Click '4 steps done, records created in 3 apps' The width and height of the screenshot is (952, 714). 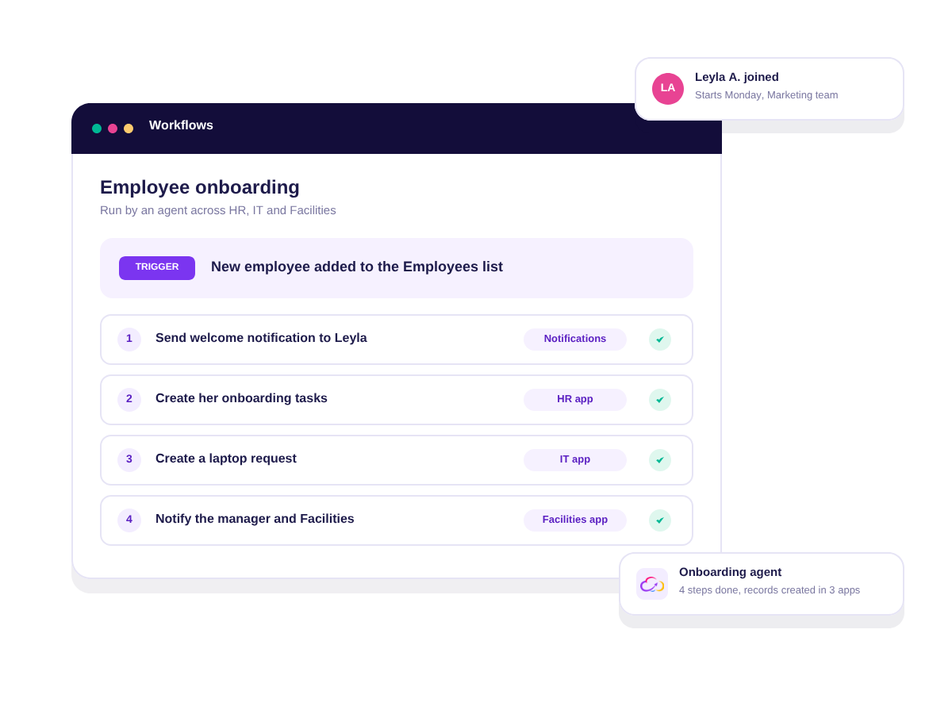(x=770, y=590)
